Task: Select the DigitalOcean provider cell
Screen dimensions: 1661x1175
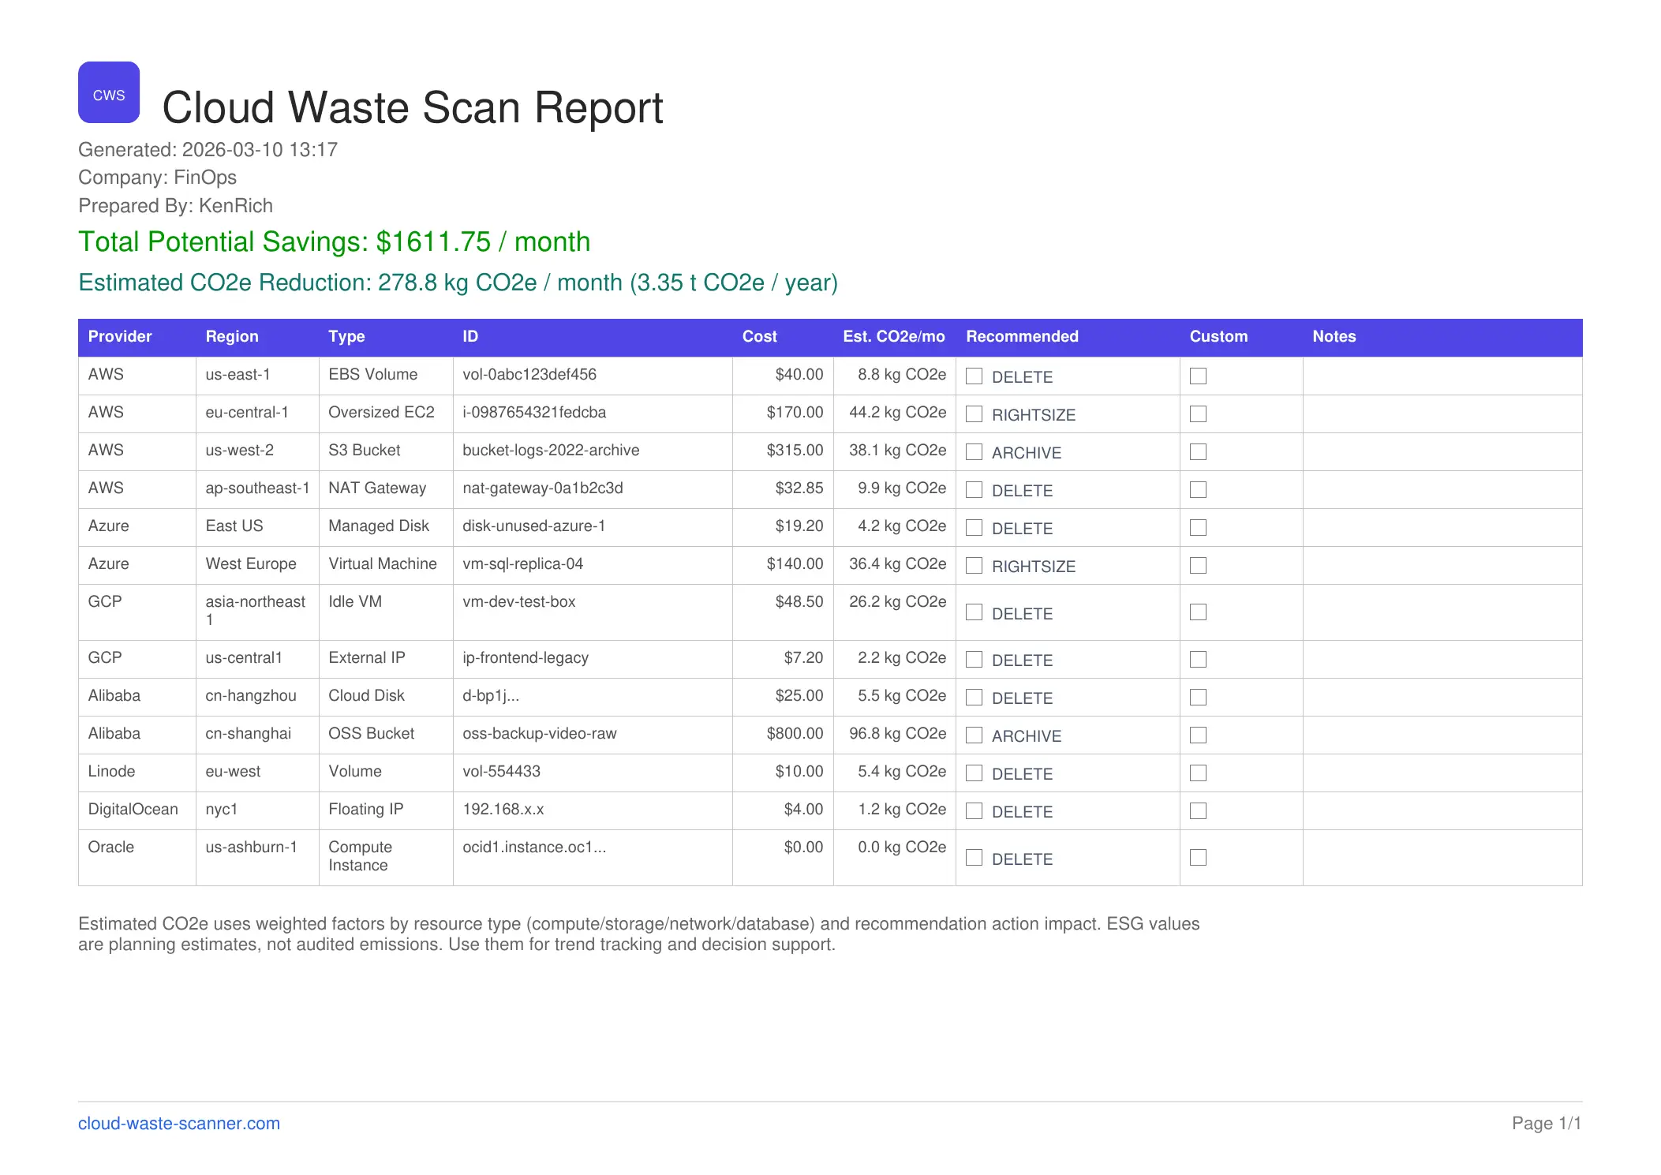Action: pyautogui.click(x=137, y=810)
